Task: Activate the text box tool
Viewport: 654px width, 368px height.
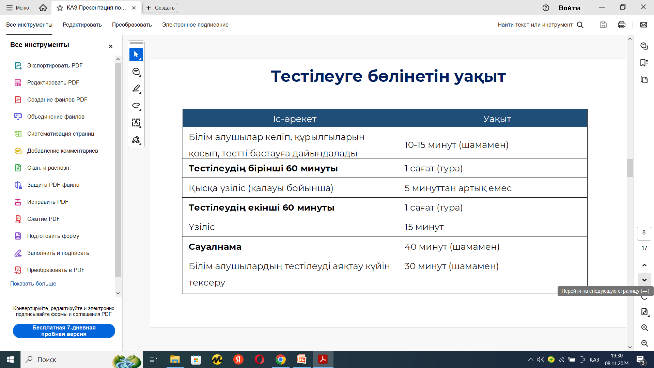Action: pos(136,123)
